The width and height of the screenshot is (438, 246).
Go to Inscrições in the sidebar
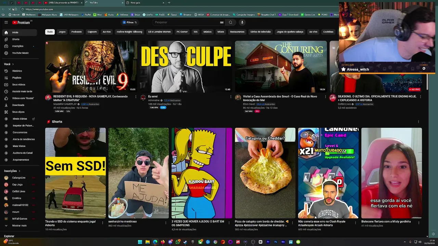point(19,46)
